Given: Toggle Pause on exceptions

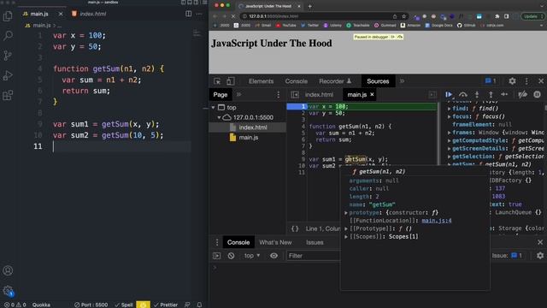Looking at the screenshot, I should click(x=537, y=94).
